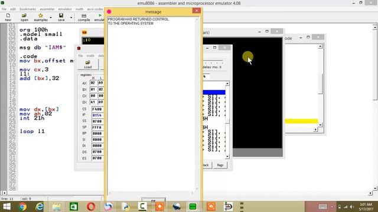The width and height of the screenshot is (378, 212).
Task: Save the file with the save icon
Action: (x=61, y=17)
